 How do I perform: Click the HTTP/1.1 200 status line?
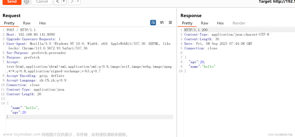[196, 30]
